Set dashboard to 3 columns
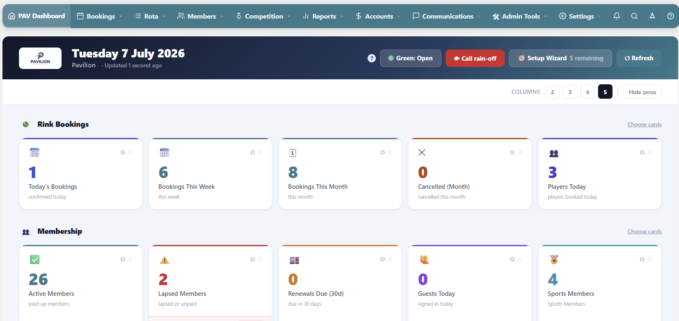The image size is (679, 321). [x=570, y=92]
